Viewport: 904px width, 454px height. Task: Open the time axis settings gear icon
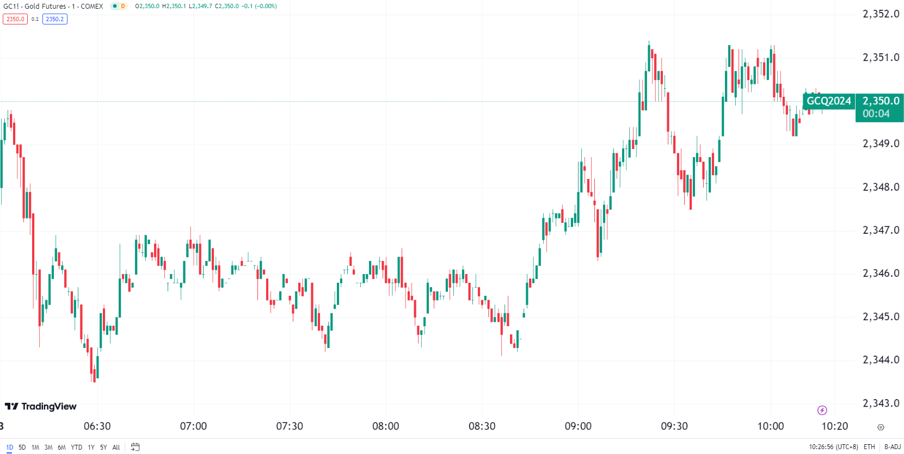coord(881,427)
